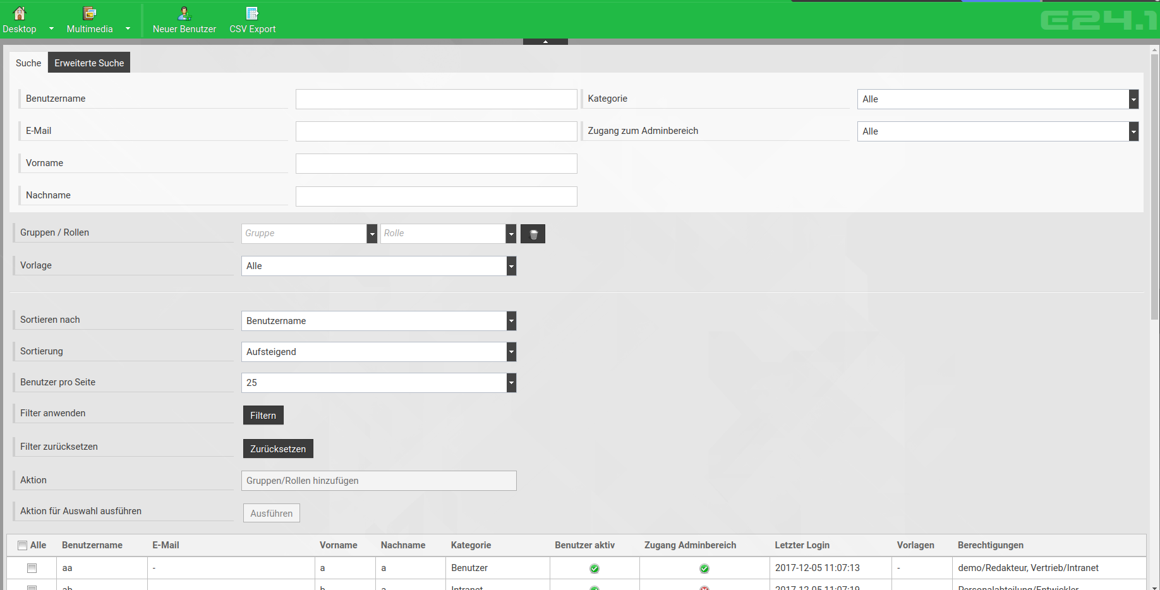Switch to the Erweiterte Suche tab

tap(89, 63)
